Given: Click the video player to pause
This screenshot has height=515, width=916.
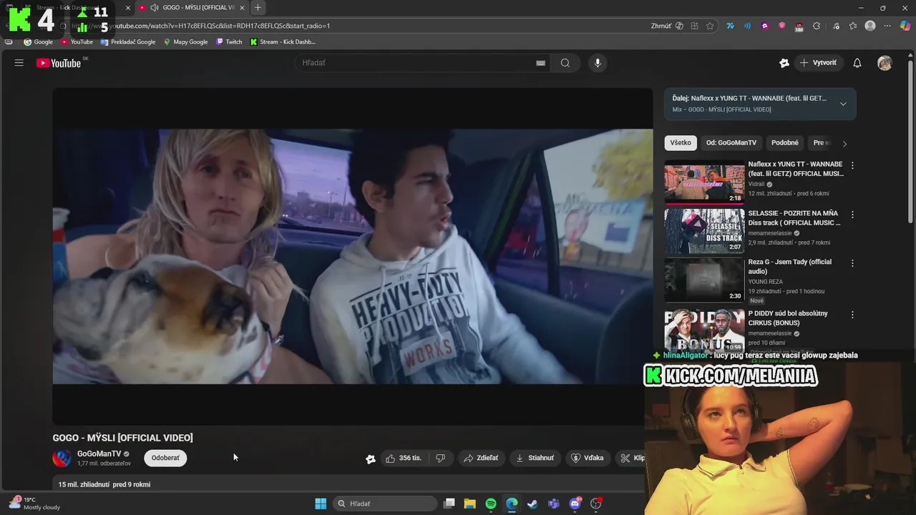Looking at the screenshot, I should point(352,256).
